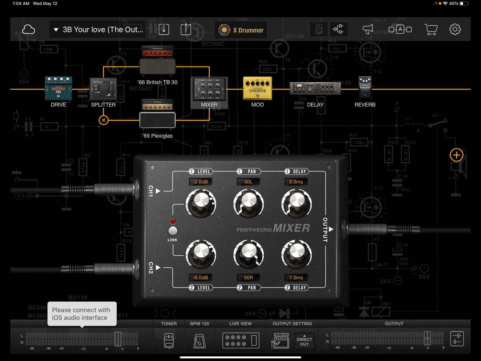The width and height of the screenshot is (481, 361).
Task: Click channel 1 PAN knob
Action: coord(249,203)
